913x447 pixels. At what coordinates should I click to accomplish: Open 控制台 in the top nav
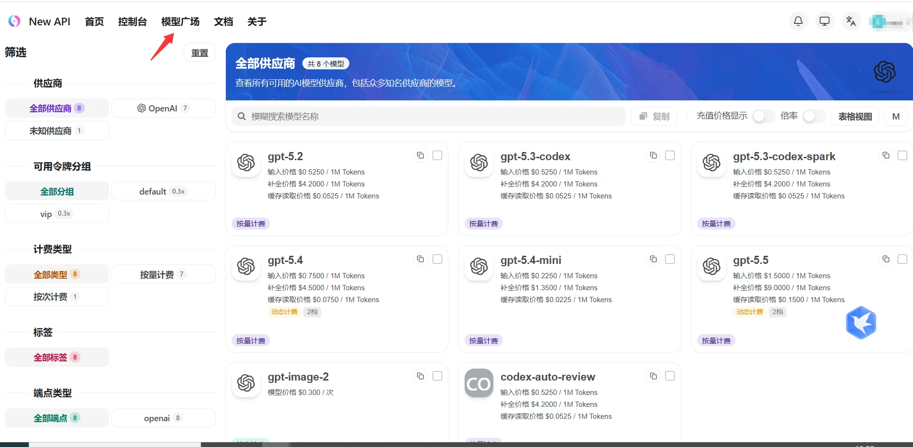click(x=133, y=22)
